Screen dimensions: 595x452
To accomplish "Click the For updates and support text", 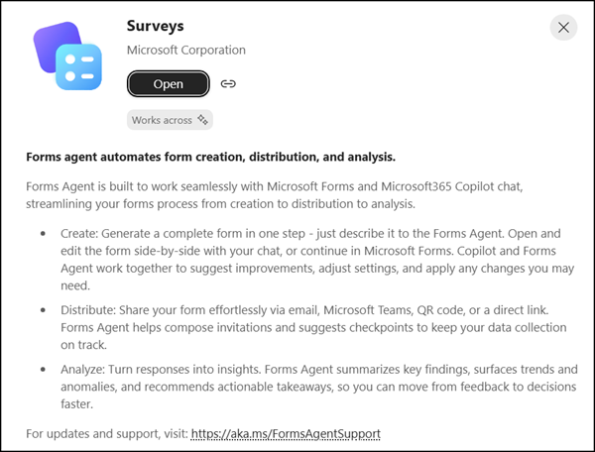I will click(107, 433).
